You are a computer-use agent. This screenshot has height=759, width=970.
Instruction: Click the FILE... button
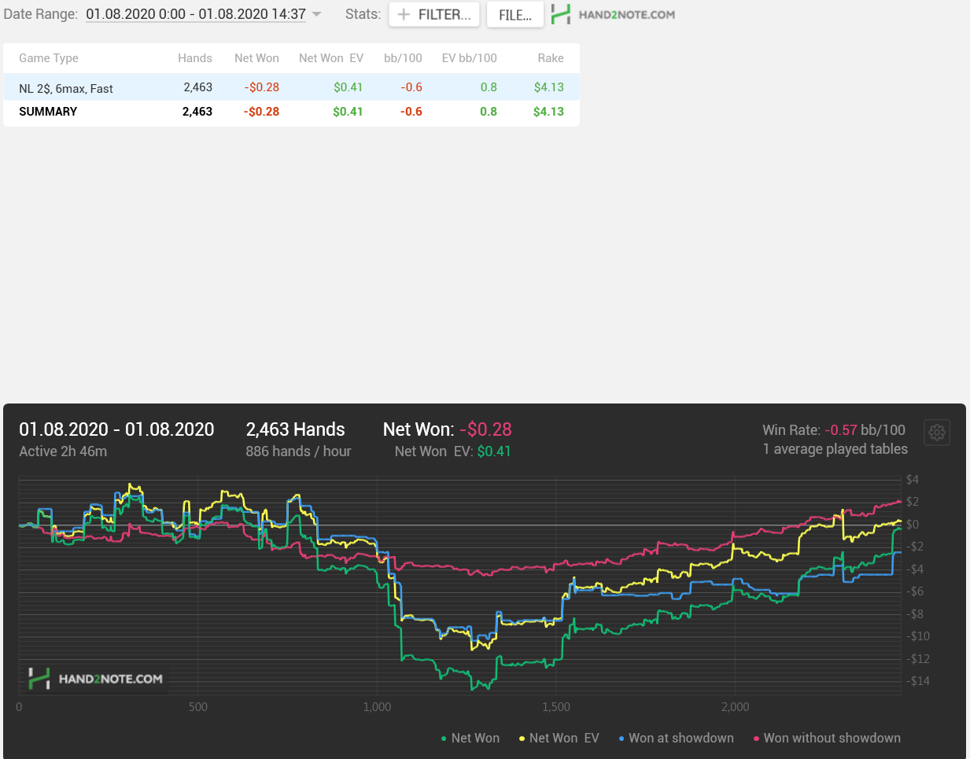tap(515, 14)
